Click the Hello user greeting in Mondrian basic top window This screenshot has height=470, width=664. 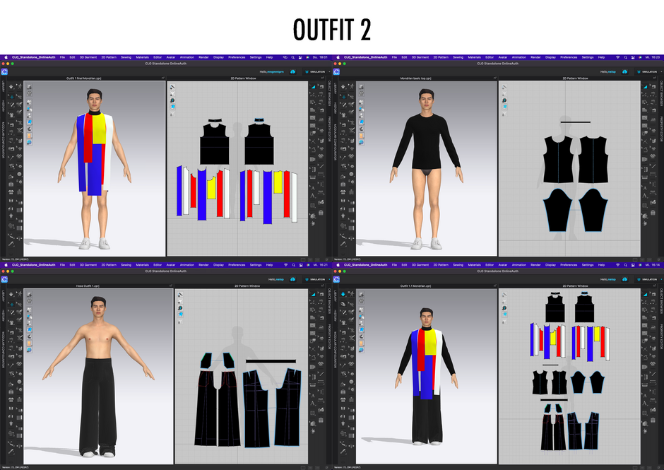point(607,71)
